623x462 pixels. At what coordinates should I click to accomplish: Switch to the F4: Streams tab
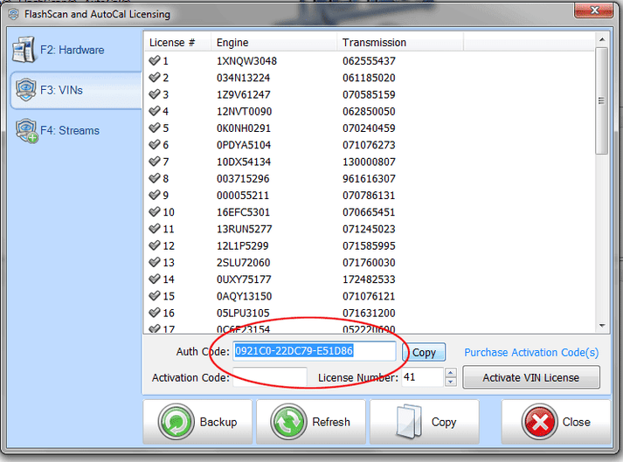pos(70,131)
